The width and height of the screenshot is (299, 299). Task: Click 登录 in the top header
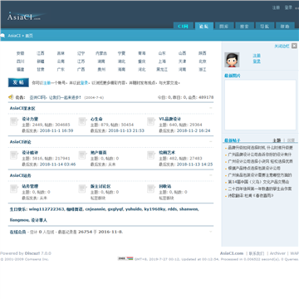click(x=288, y=7)
